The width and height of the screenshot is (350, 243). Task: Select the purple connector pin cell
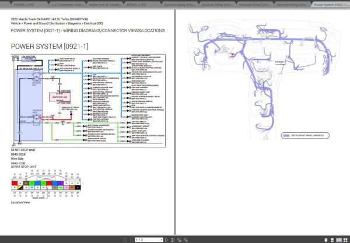61,183
